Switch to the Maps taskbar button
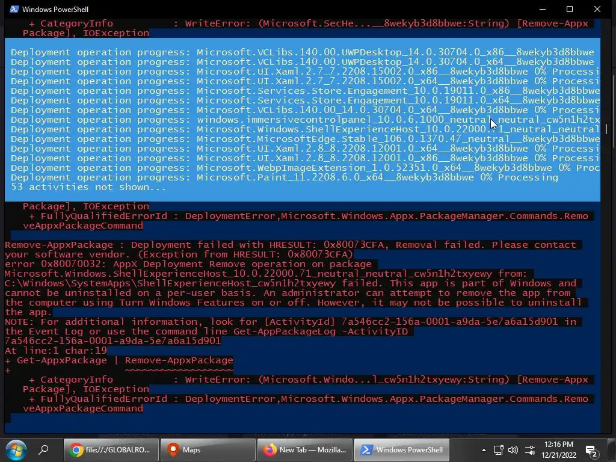 click(x=208, y=450)
